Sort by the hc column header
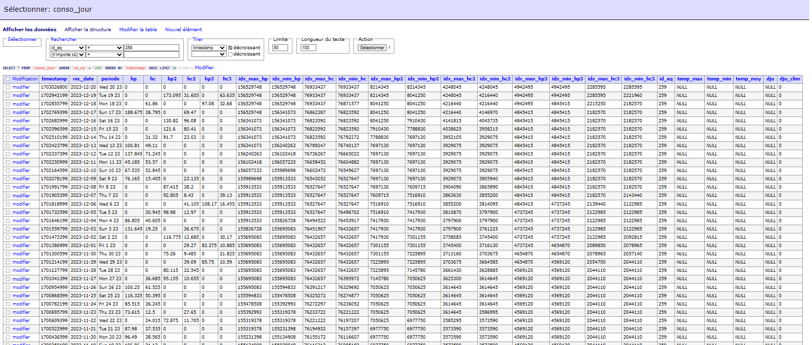The height and width of the screenshot is (345, 812). point(153,79)
